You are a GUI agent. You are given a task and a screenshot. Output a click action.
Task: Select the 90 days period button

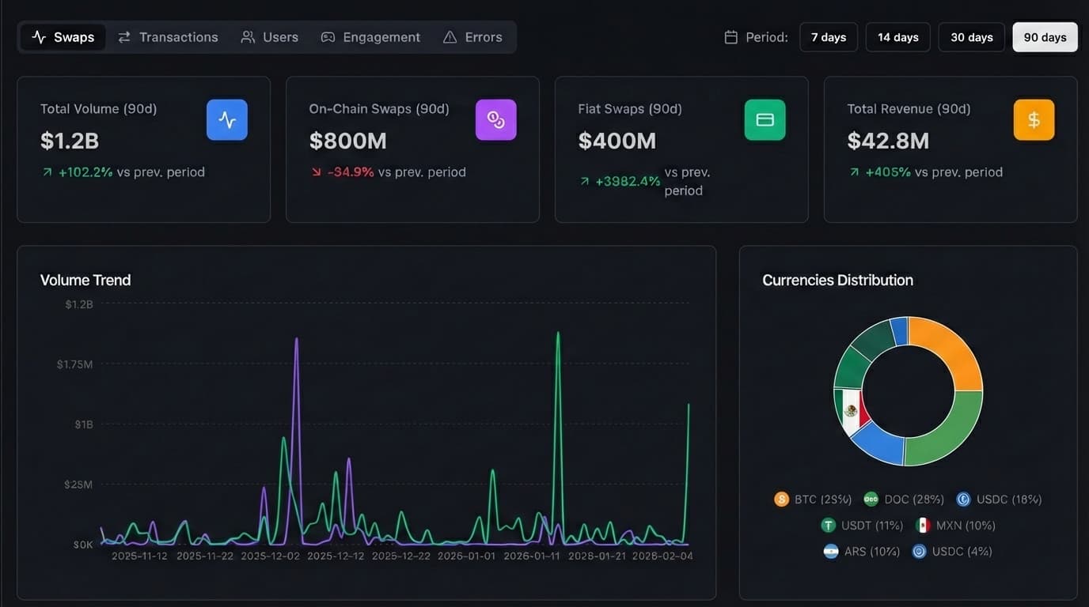click(1045, 37)
